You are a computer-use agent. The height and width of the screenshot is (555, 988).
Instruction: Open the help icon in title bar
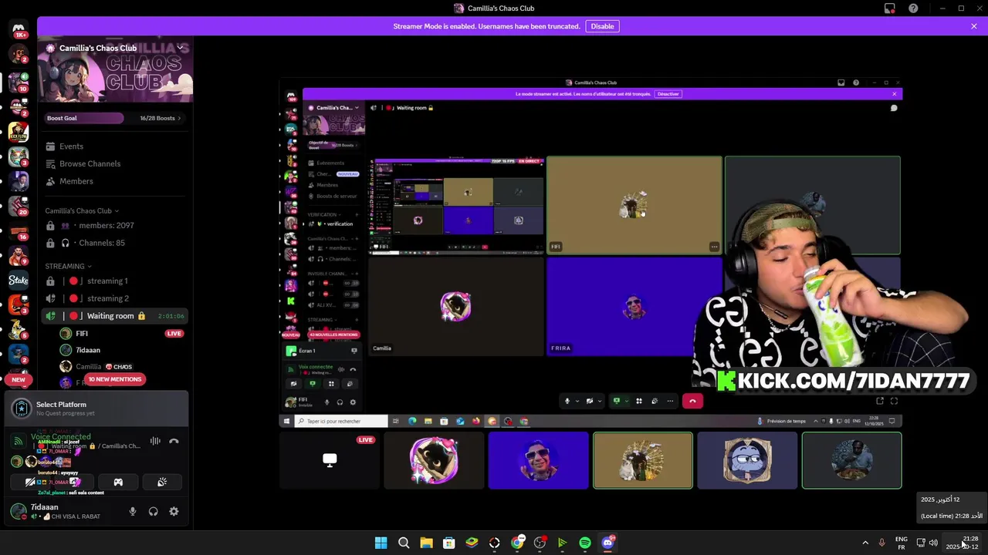[x=914, y=8]
